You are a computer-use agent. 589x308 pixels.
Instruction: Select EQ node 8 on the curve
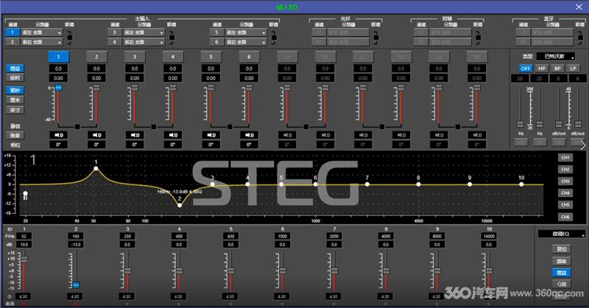[x=418, y=185]
